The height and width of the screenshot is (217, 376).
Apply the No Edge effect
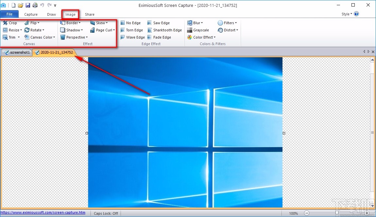130,23
